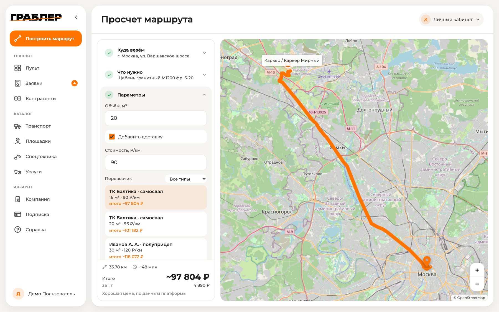
Task: Uncheck the Добавить доставку checkbox
Action: pos(112,137)
